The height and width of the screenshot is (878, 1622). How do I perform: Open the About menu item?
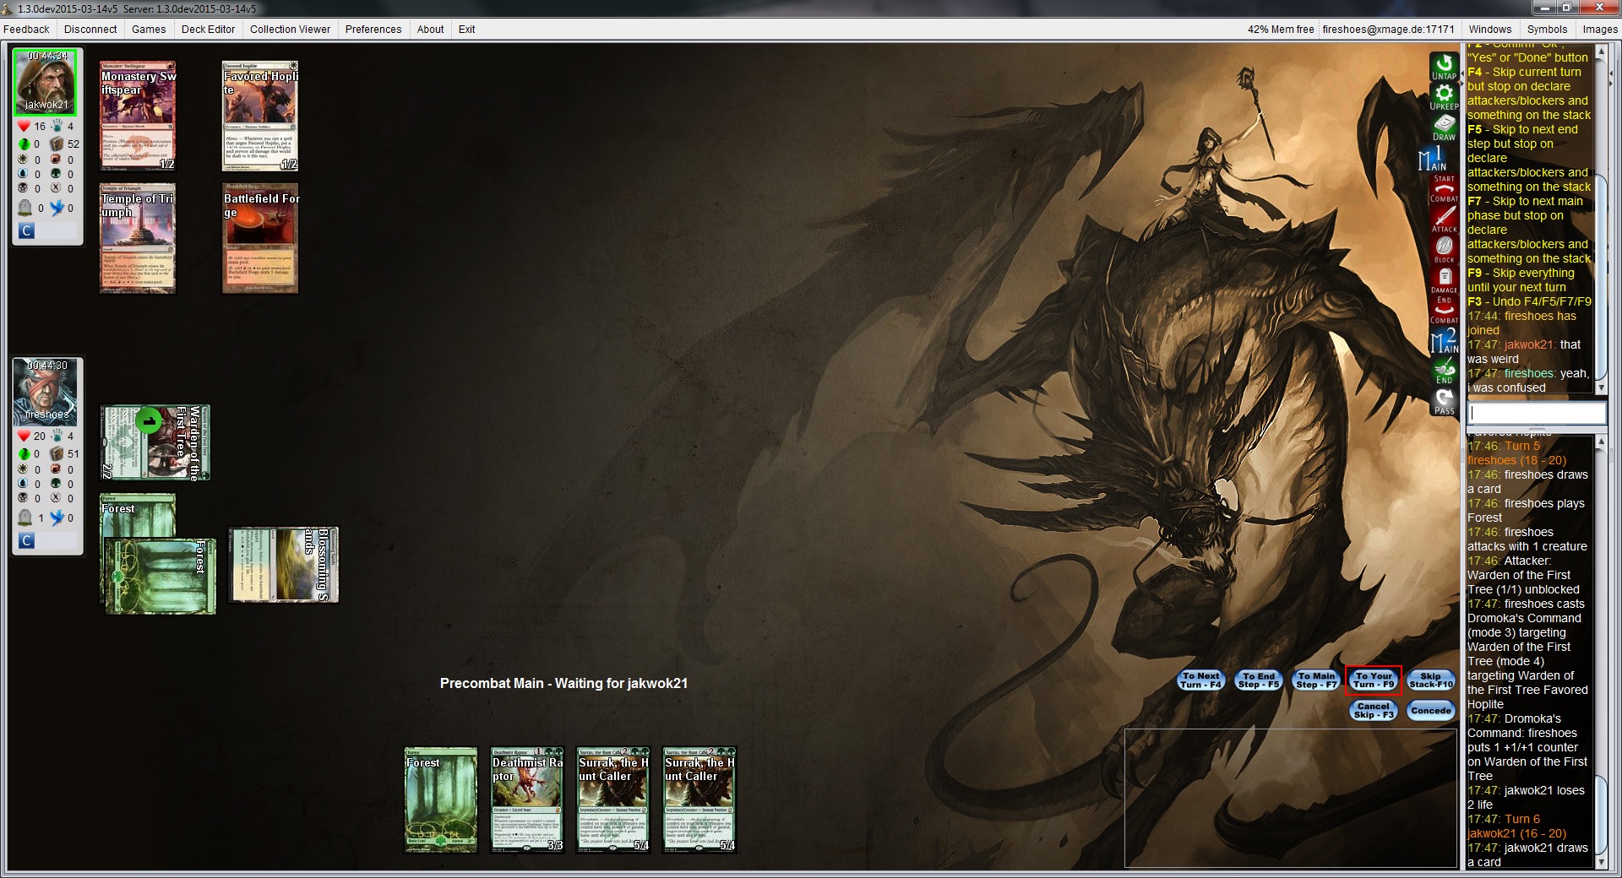click(430, 29)
